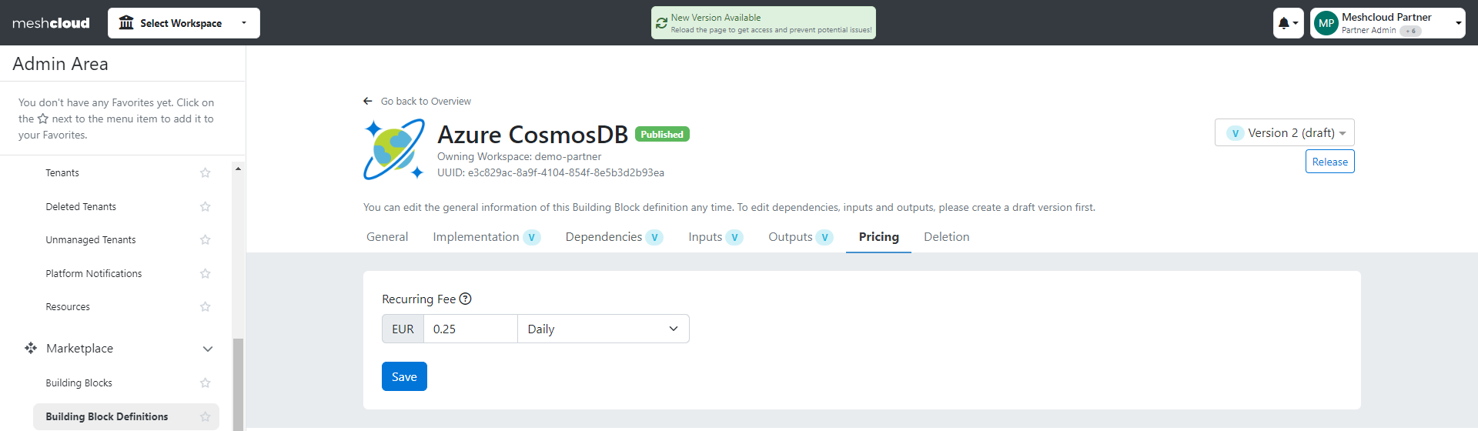Image resolution: width=1478 pixels, height=431 pixels.
Task: Switch to the Implementation tab
Action: tap(476, 237)
